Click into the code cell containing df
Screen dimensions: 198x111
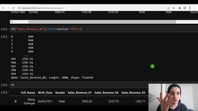[x=79, y=85]
